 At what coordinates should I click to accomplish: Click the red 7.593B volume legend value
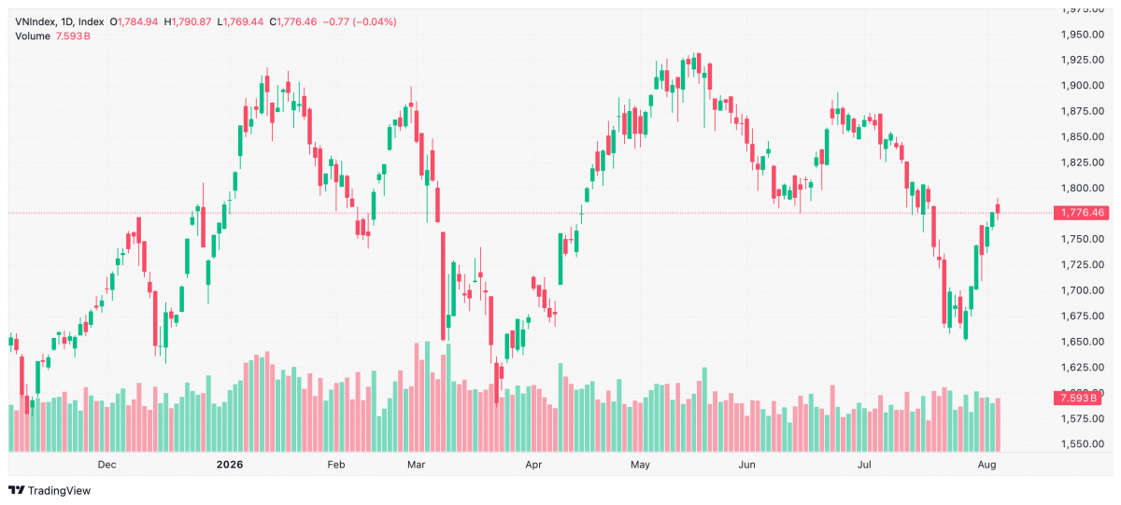click(x=74, y=36)
